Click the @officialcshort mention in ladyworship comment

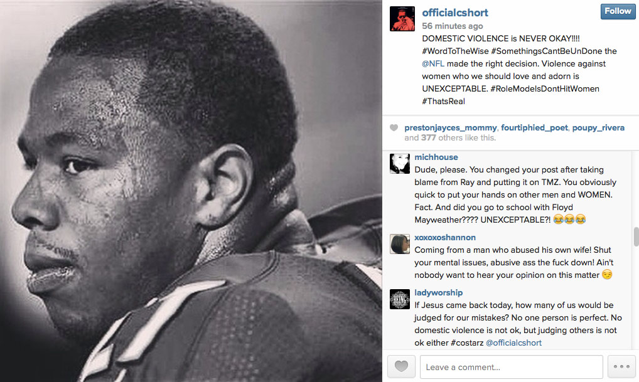tap(513, 343)
